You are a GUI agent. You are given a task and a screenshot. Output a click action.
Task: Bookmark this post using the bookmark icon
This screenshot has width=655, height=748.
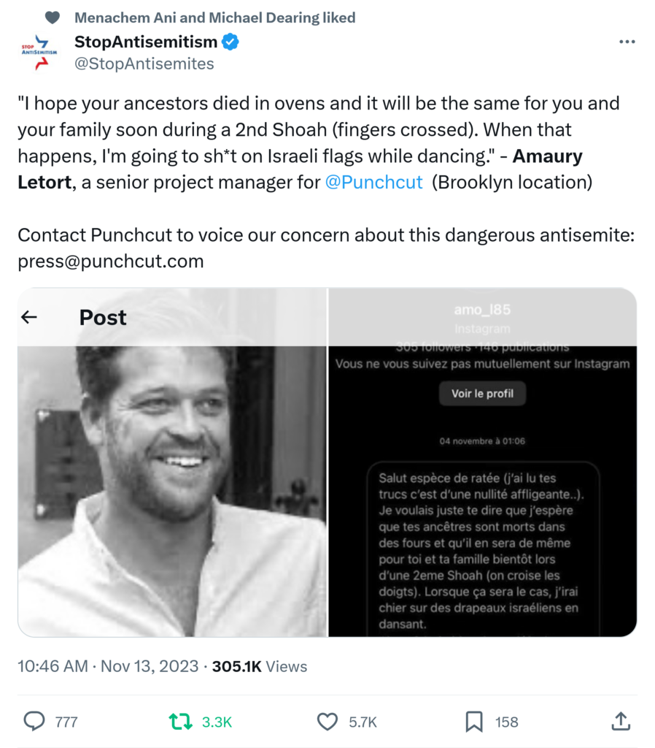point(474,722)
